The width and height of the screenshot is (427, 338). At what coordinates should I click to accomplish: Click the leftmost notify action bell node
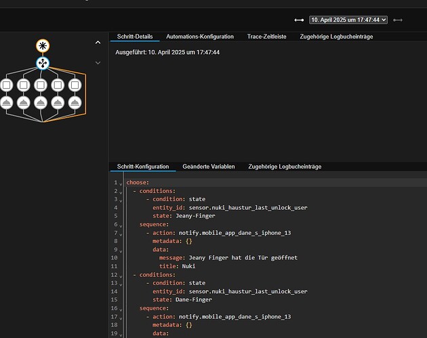click(7, 103)
